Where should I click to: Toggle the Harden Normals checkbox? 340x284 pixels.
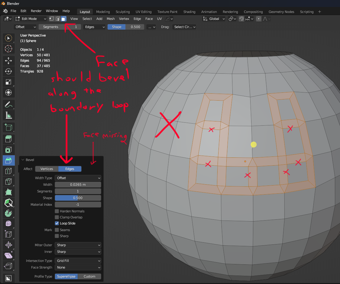[x=57, y=211]
